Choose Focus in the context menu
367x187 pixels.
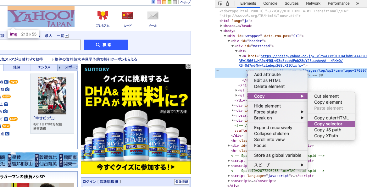pos(277,146)
